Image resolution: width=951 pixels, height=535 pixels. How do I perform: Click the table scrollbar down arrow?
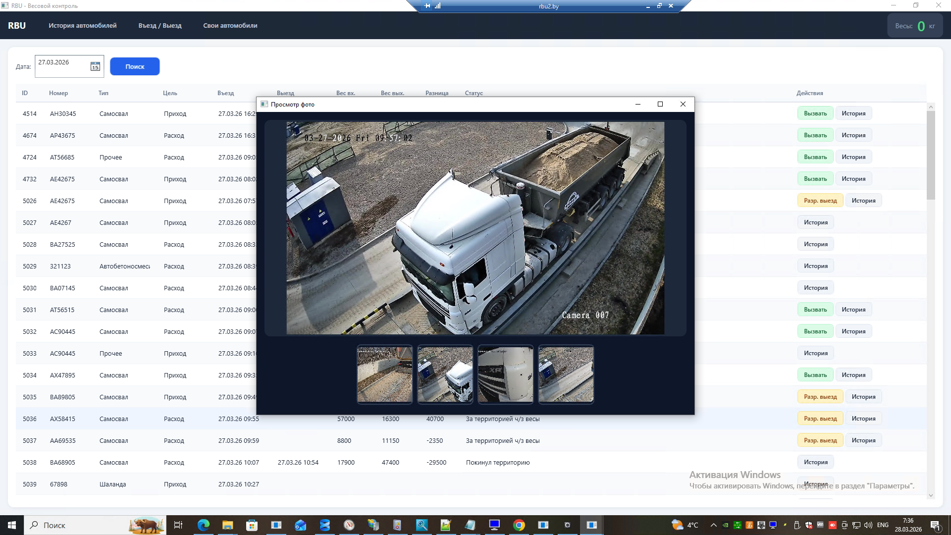click(931, 495)
